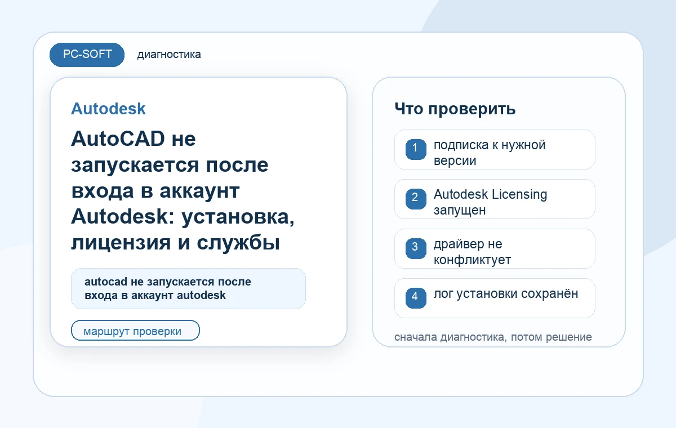Click step number 1 icon

pyautogui.click(x=415, y=149)
